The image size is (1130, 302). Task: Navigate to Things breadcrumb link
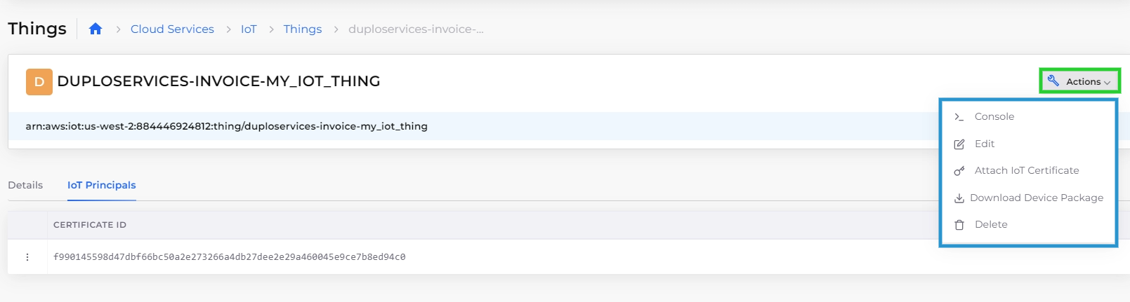point(303,29)
